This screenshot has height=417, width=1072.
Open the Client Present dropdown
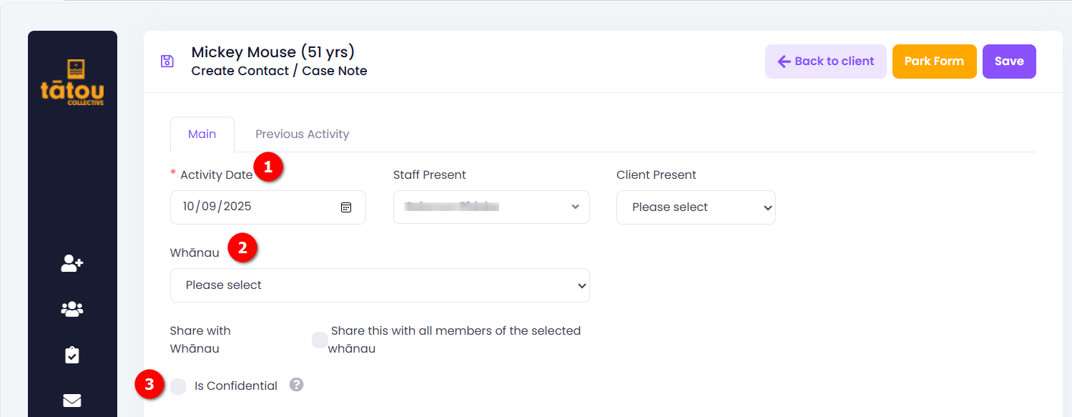[x=696, y=207]
